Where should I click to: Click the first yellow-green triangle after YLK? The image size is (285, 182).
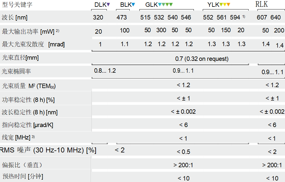point(221,4)
